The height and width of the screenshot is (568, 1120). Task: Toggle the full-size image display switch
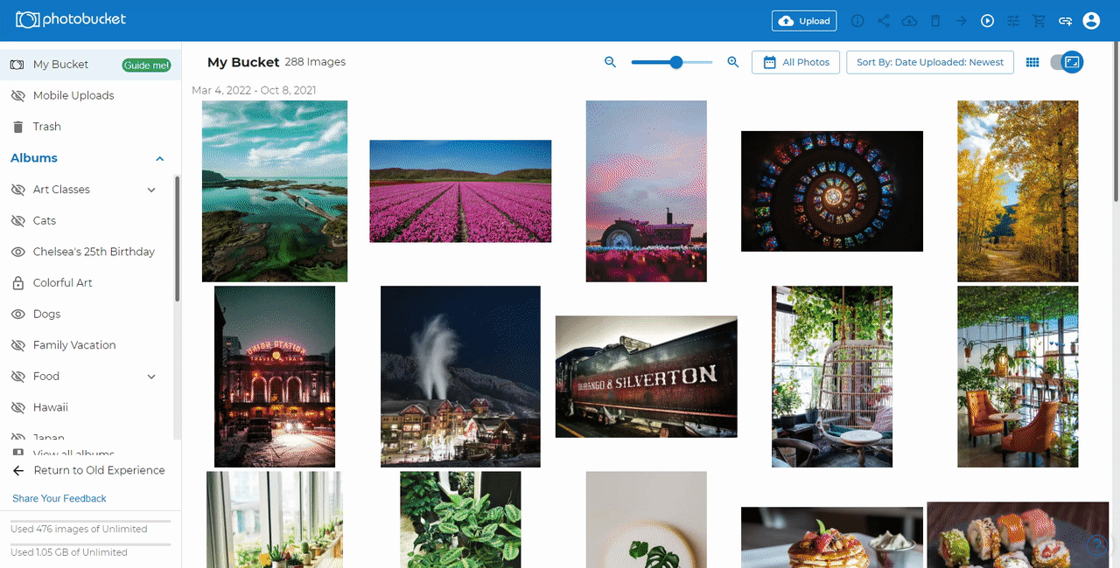[1067, 62]
